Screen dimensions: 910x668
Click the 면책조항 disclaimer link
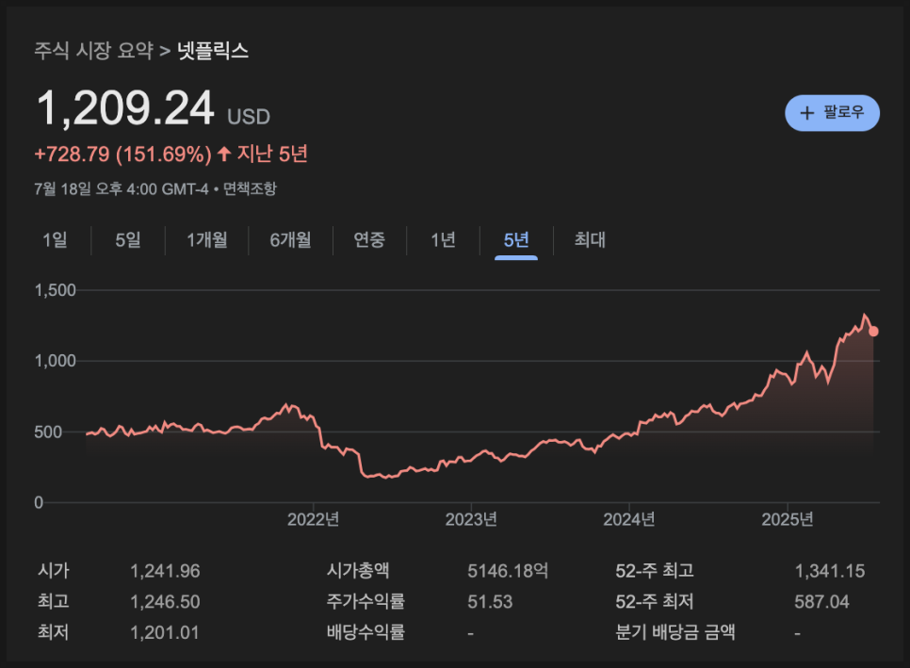coord(251,188)
